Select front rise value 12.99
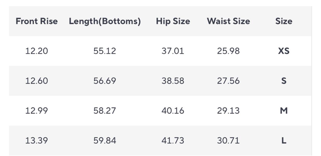 [37, 110]
